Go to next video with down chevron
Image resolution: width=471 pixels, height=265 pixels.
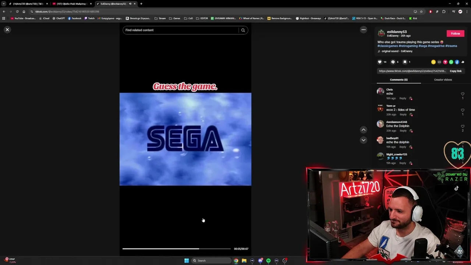click(364, 140)
